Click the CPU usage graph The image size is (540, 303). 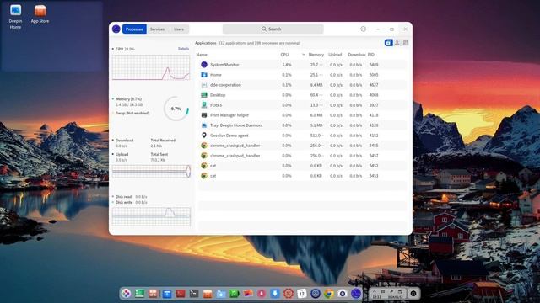[x=151, y=67]
